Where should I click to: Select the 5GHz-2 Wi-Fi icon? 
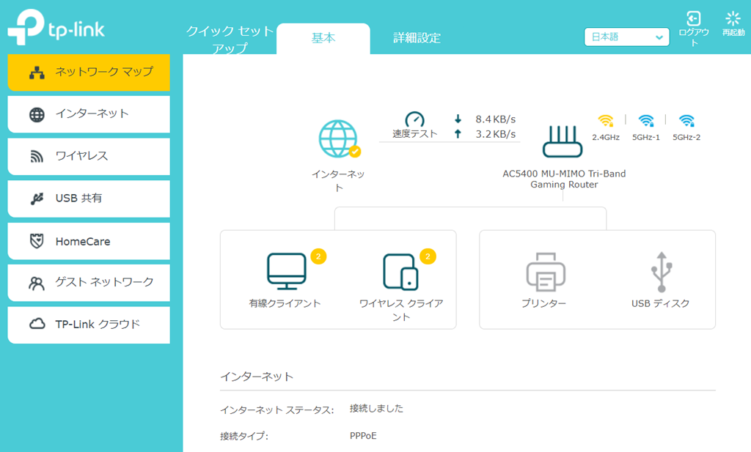pyautogui.click(x=686, y=121)
